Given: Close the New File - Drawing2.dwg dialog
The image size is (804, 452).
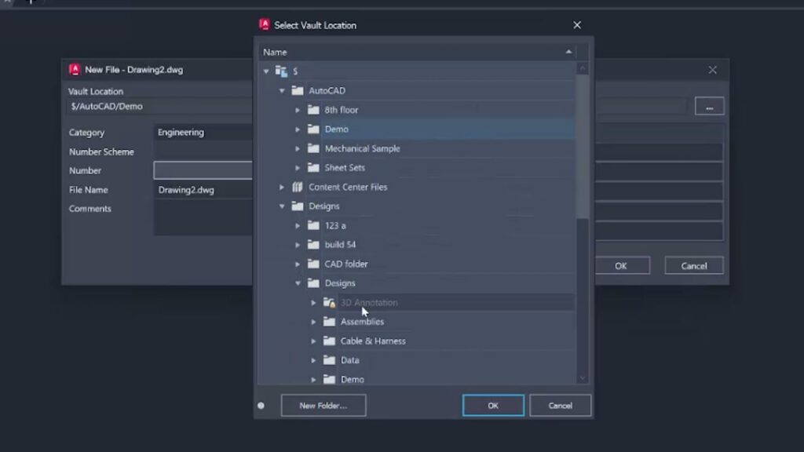Looking at the screenshot, I should coord(713,70).
